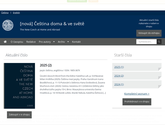Switch language to Čeština
Screen dimensions: 165x125
[5, 12]
